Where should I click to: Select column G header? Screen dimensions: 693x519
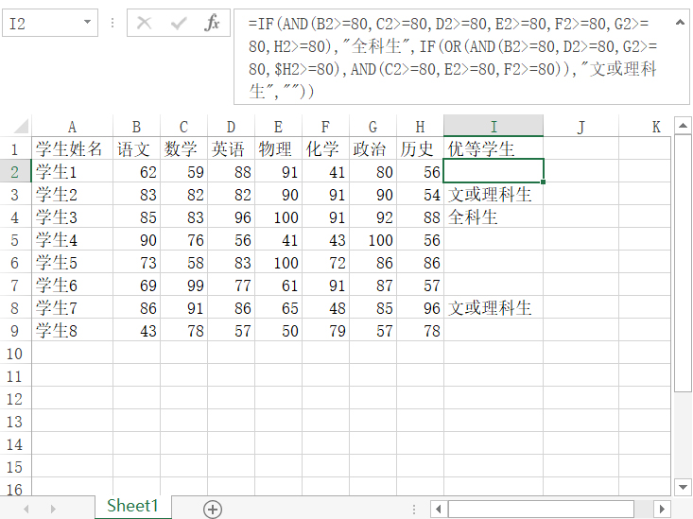click(373, 127)
